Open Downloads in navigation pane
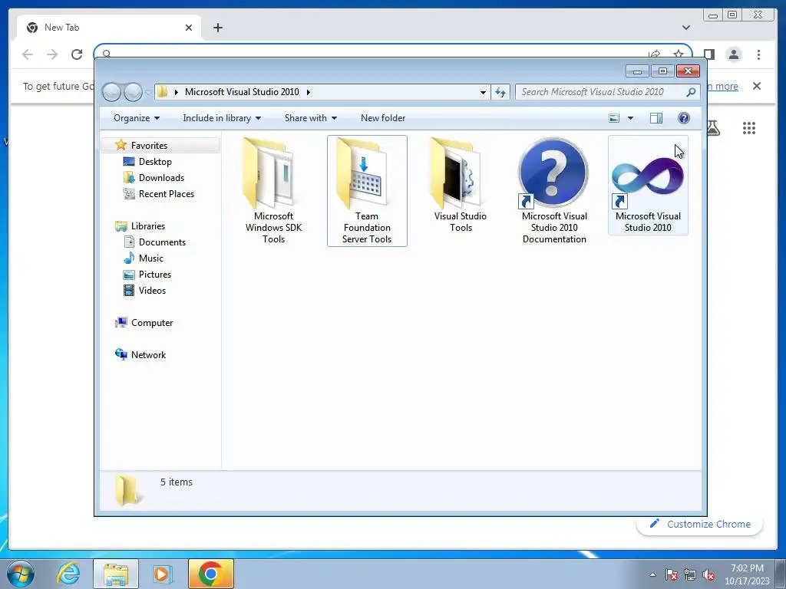Image resolution: width=786 pixels, height=589 pixels. pyautogui.click(x=161, y=178)
